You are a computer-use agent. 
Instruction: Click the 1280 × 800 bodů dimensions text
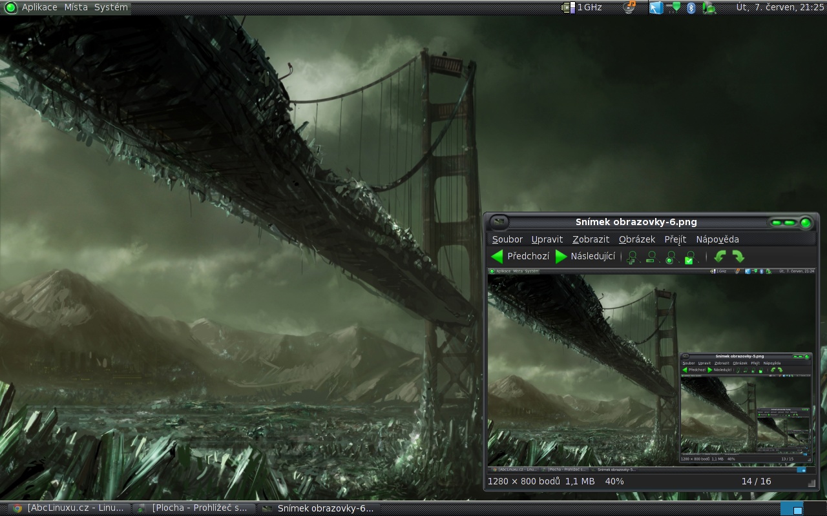(524, 481)
